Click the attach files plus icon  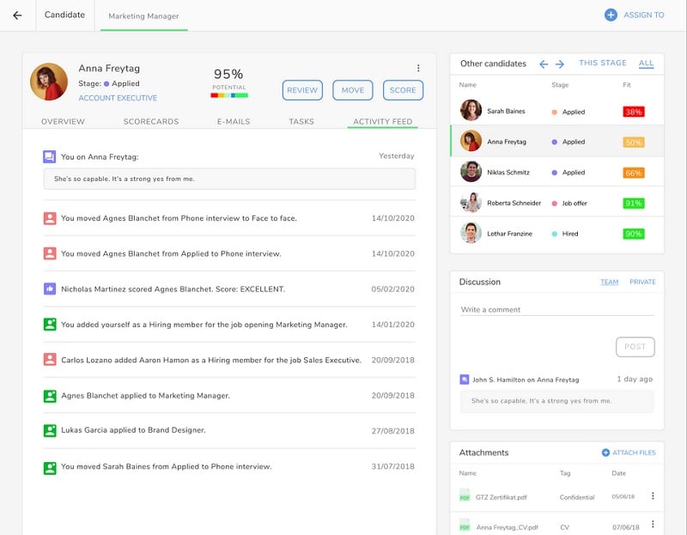(x=605, y=453)
